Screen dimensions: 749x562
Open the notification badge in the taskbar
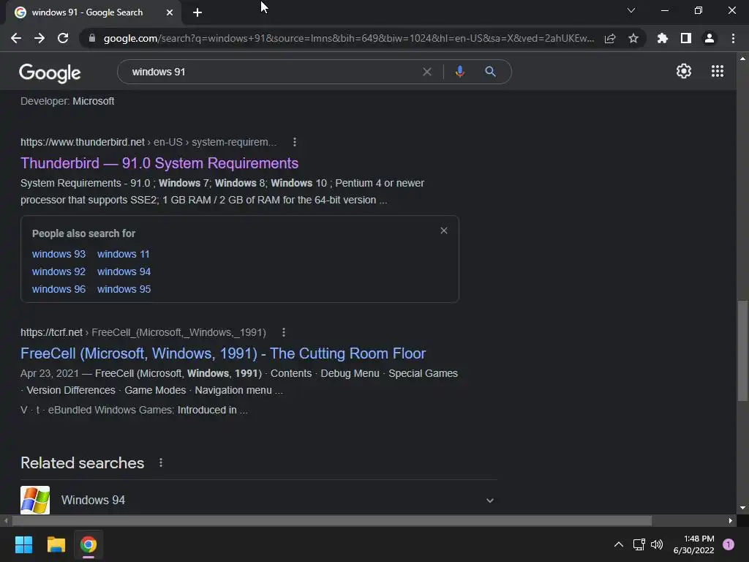coord(729,544)
